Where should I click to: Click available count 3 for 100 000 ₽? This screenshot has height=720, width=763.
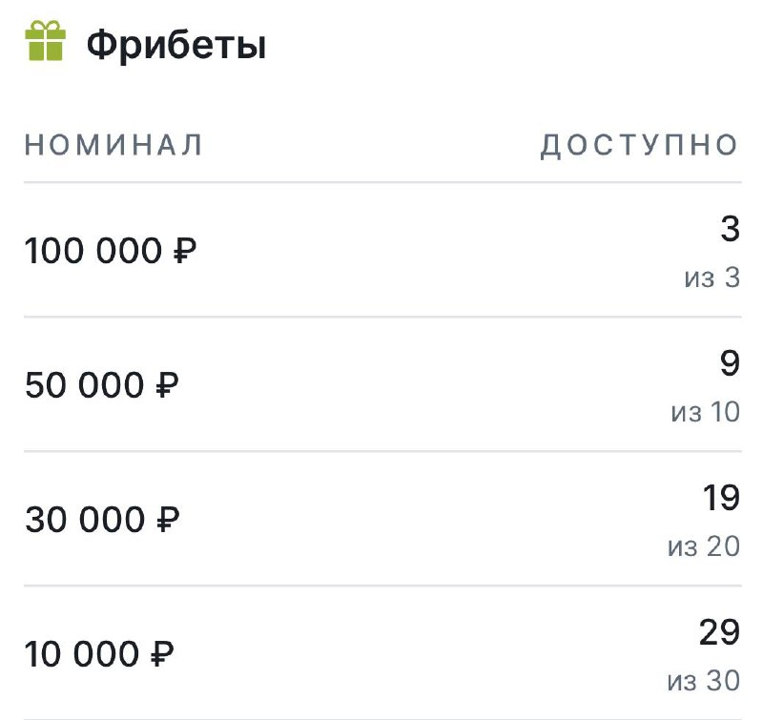pos(730,230)
